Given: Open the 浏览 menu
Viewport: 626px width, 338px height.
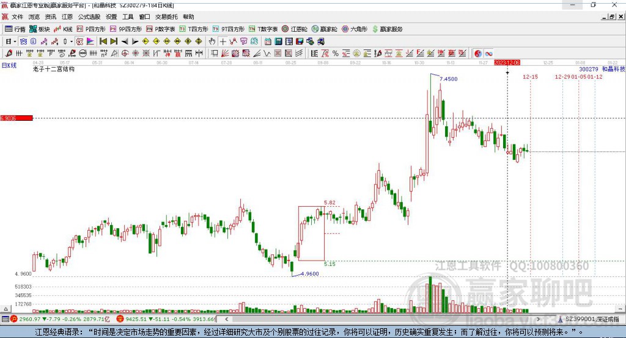Looking at the screenshot, I should [x=34, y=16].
